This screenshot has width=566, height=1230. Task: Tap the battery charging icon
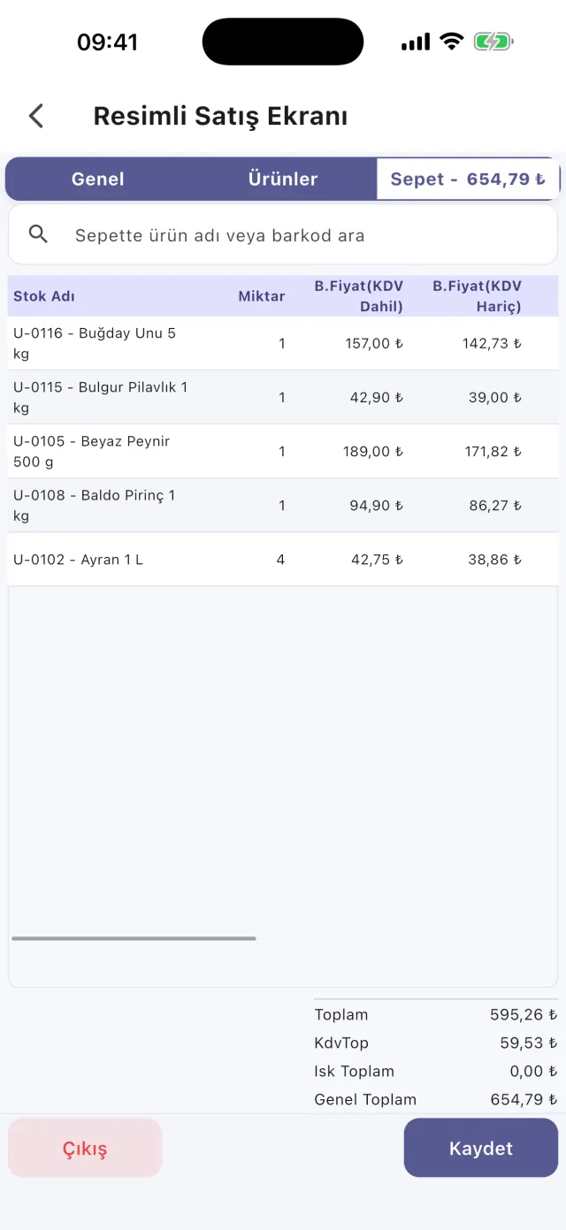click(493, 42)
